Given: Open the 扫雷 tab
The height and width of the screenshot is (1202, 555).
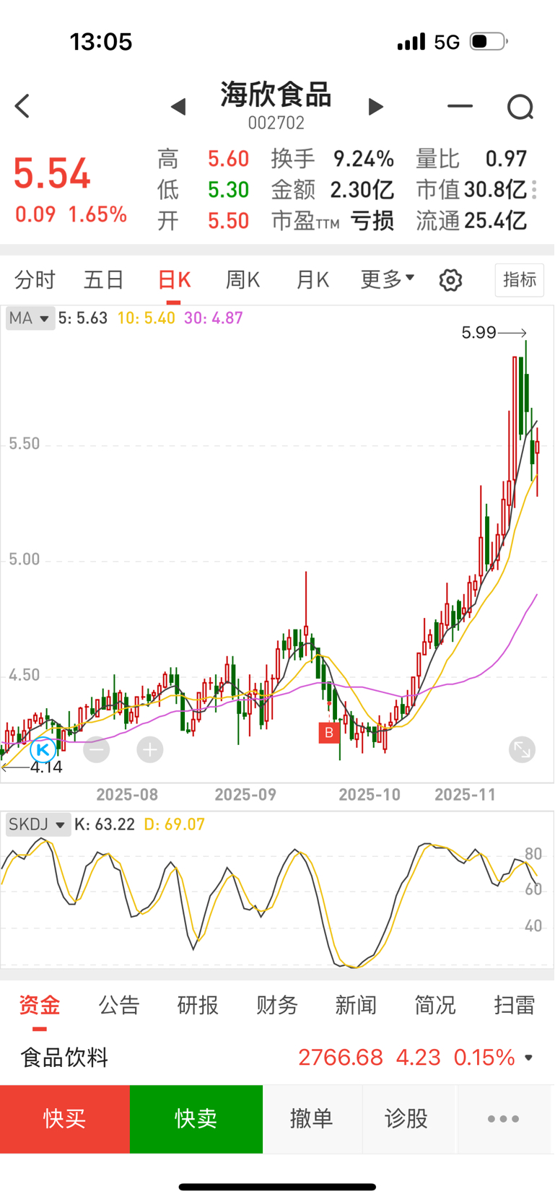Looking at the screenshot, I should 515,1005.
